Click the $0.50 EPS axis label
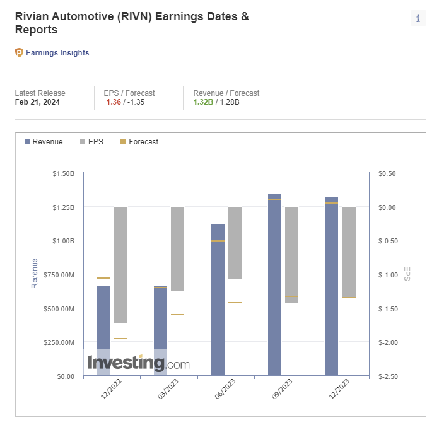 387,173
